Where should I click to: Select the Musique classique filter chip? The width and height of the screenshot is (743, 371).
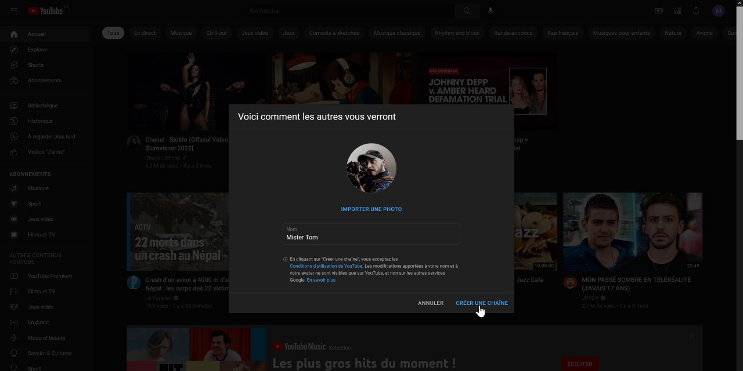[x=397, y=33]
